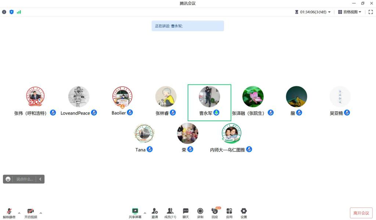Image resolution: width=376 pixels, height=220 pixels.
Task: Expand audio options arrow next to 解除静音
Action: (19, 213)
